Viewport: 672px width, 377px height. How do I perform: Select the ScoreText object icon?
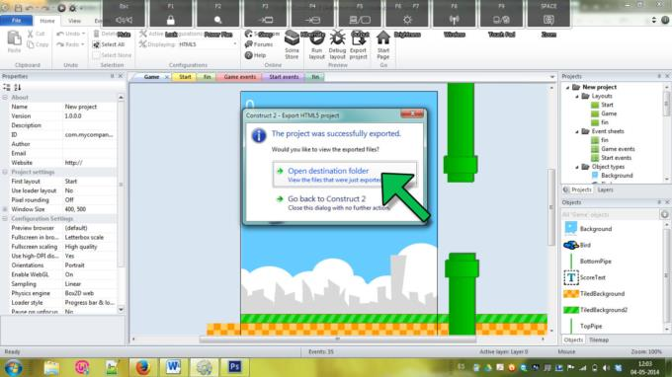point(571,277)
